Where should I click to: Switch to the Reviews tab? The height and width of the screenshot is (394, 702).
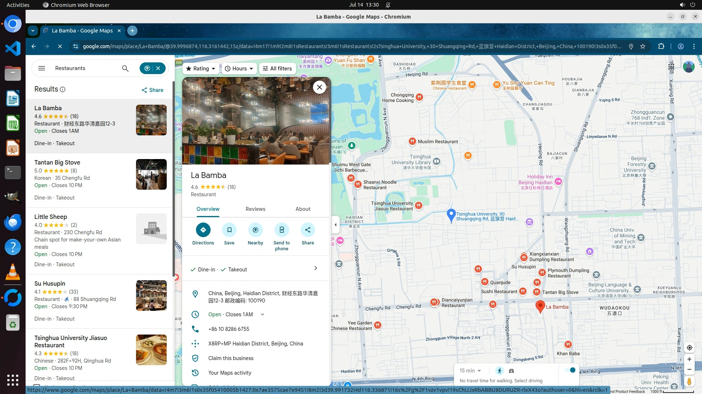[x=255, y=209]
